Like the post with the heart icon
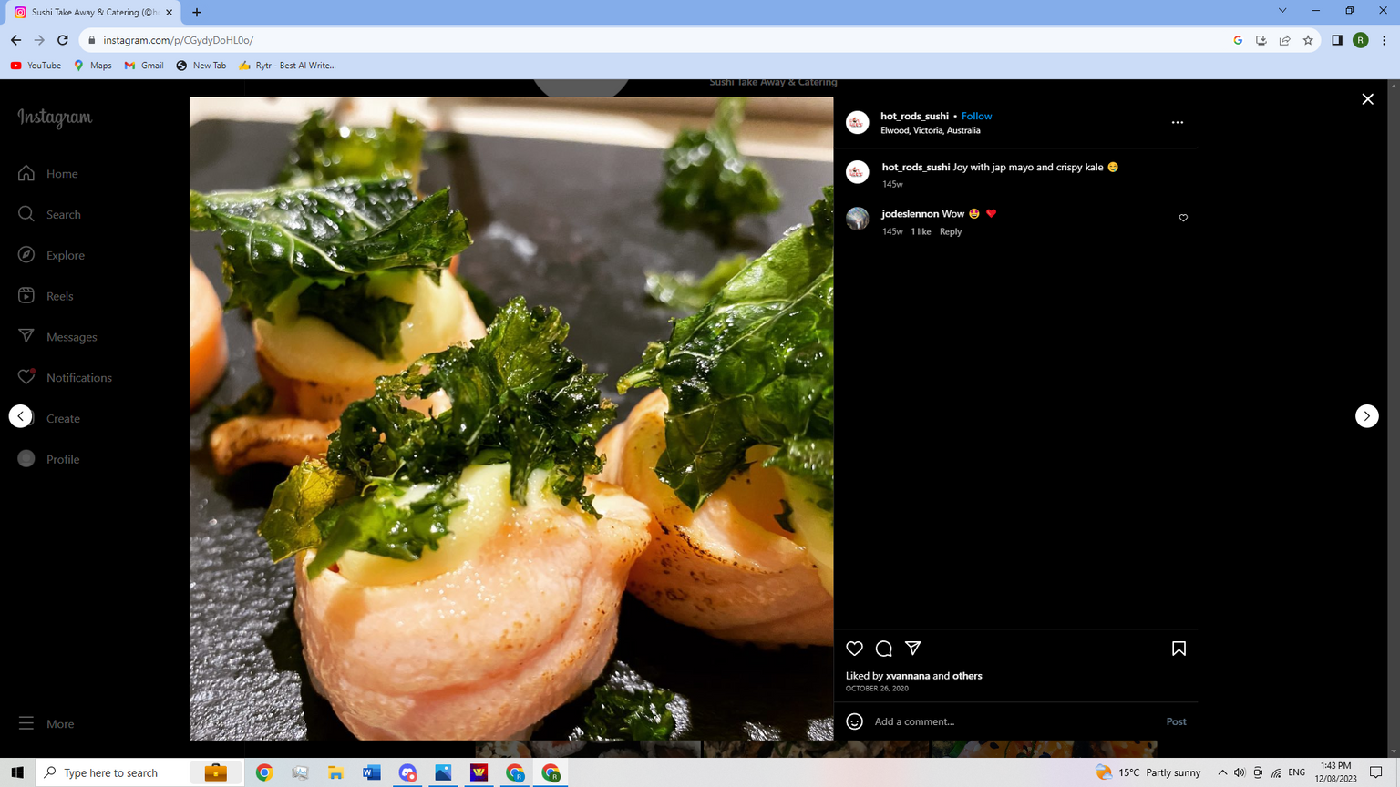The width and height of the screenshot is (1400, 787). (854, 649)
